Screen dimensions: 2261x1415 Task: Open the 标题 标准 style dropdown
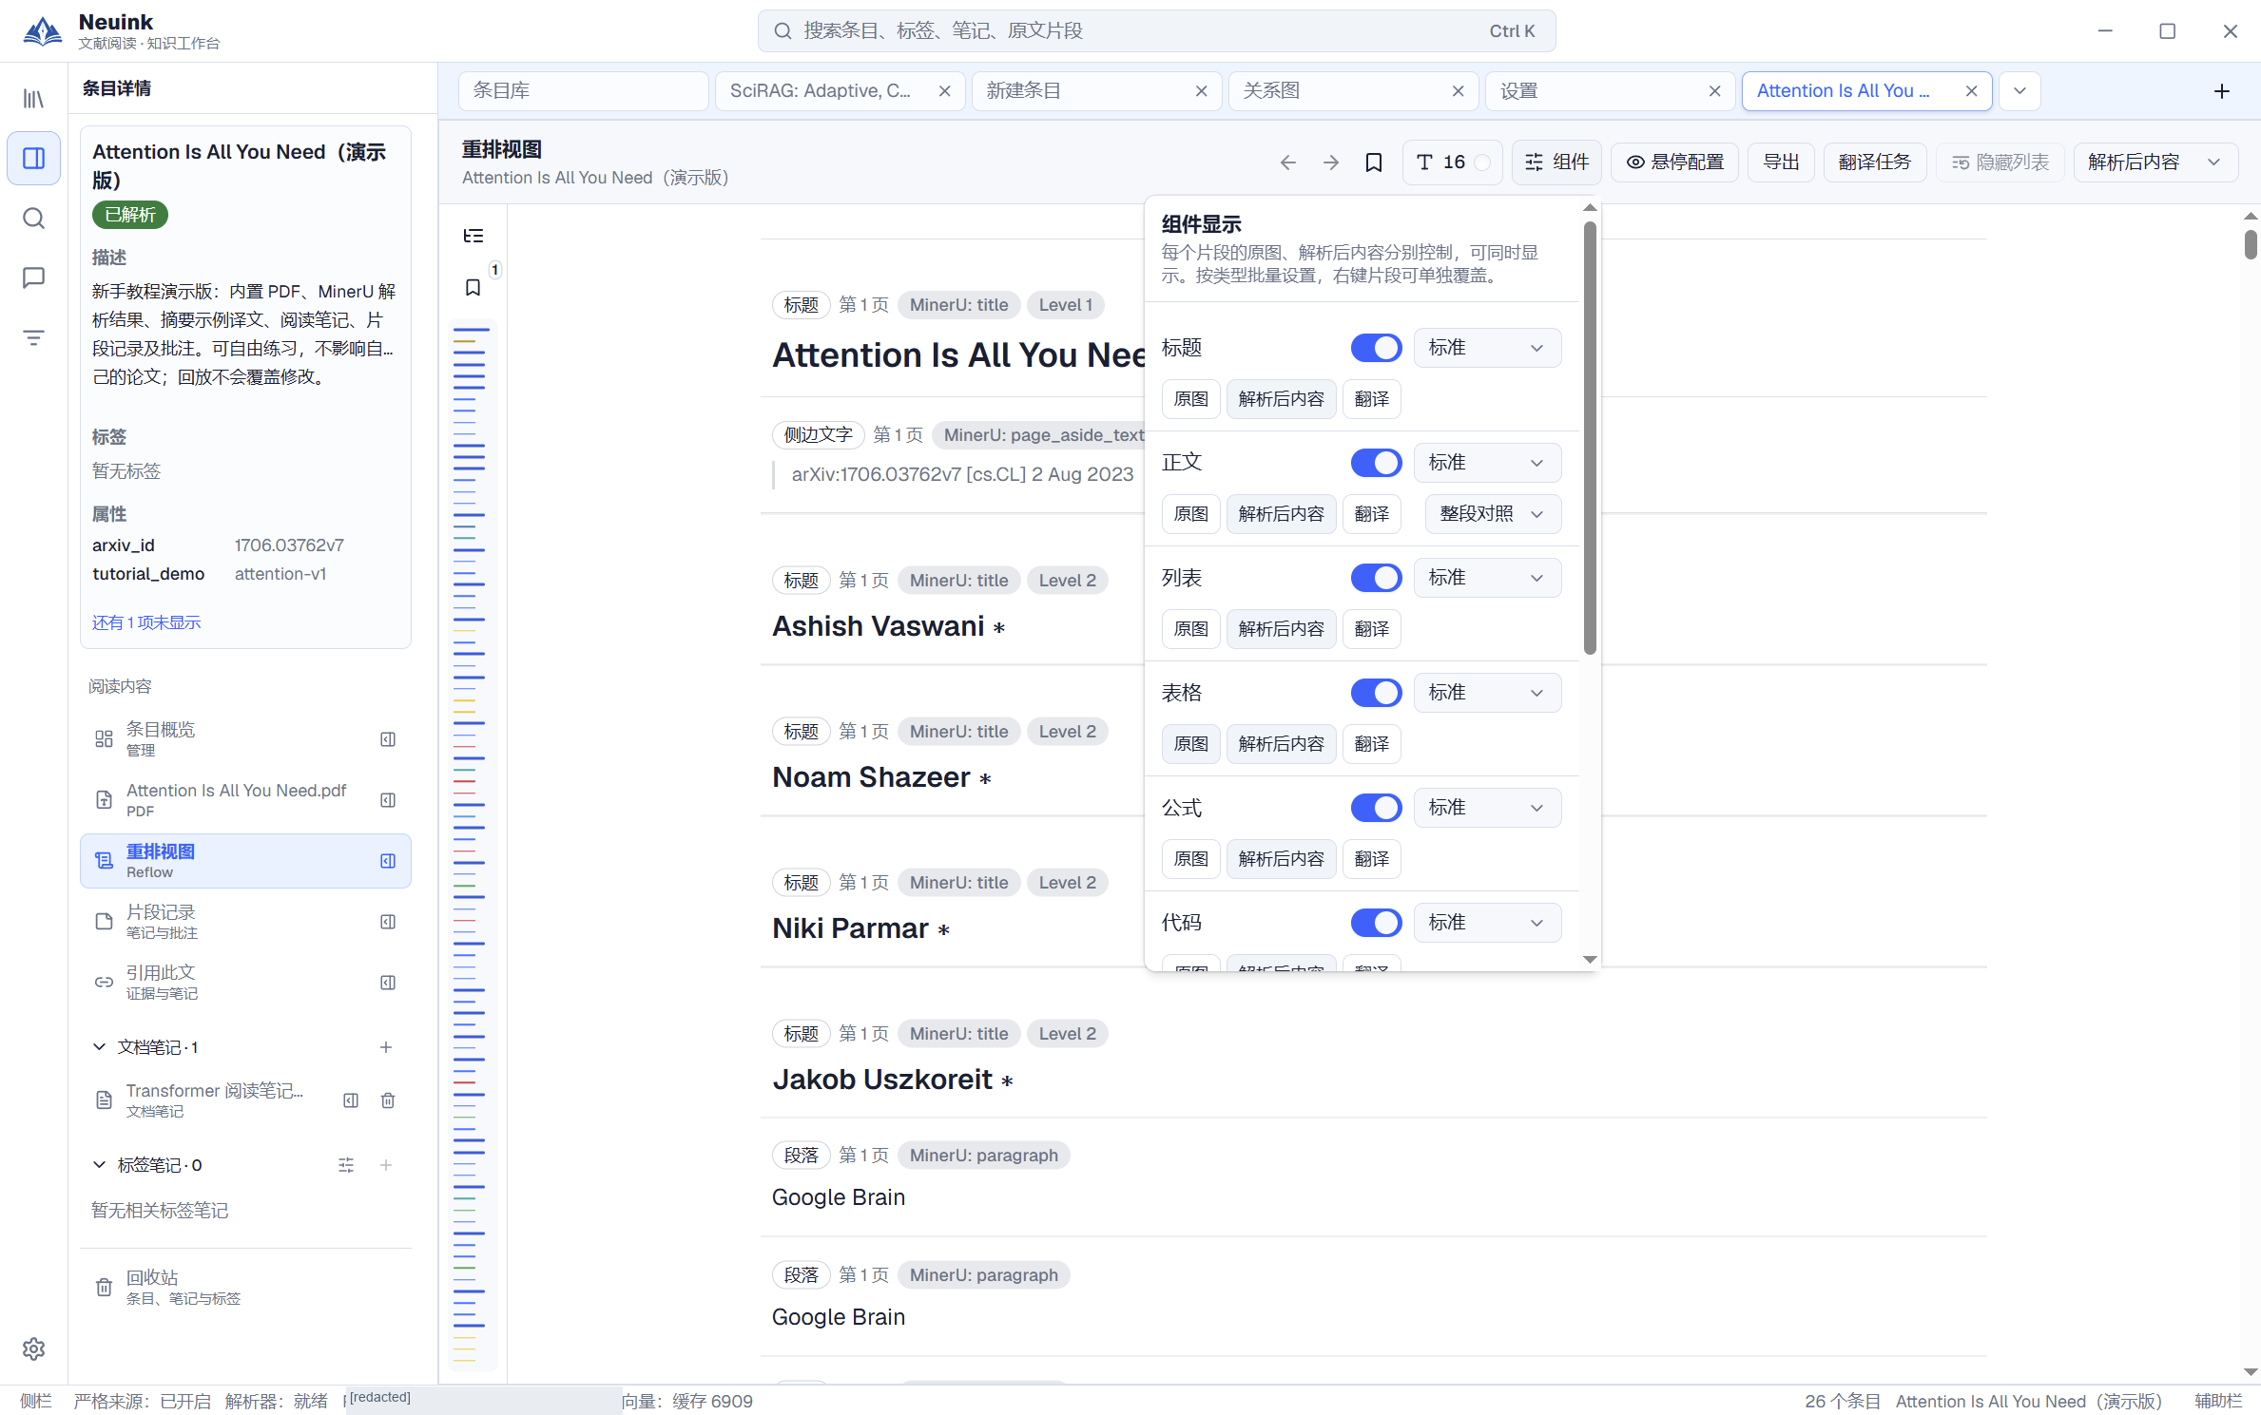tap(1487, 348)
